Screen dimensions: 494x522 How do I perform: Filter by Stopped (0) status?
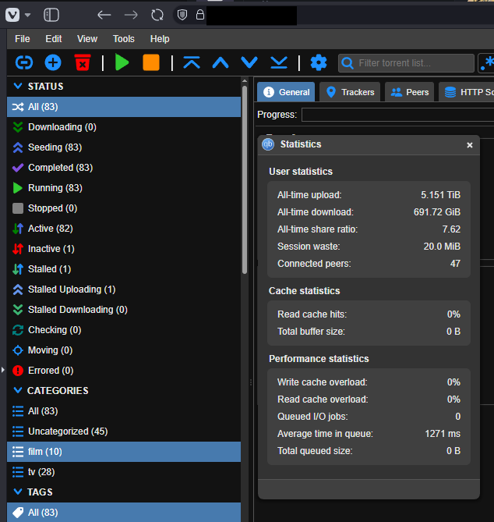click(x=124, y=208)
